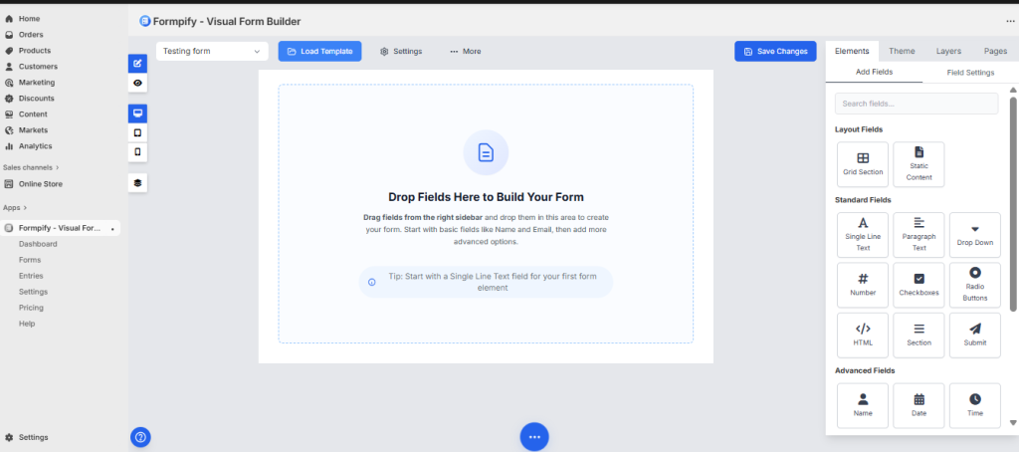Viewport: 1019px width, 452px height.
Task: Click the Load Template button
Action: [319, 51]
